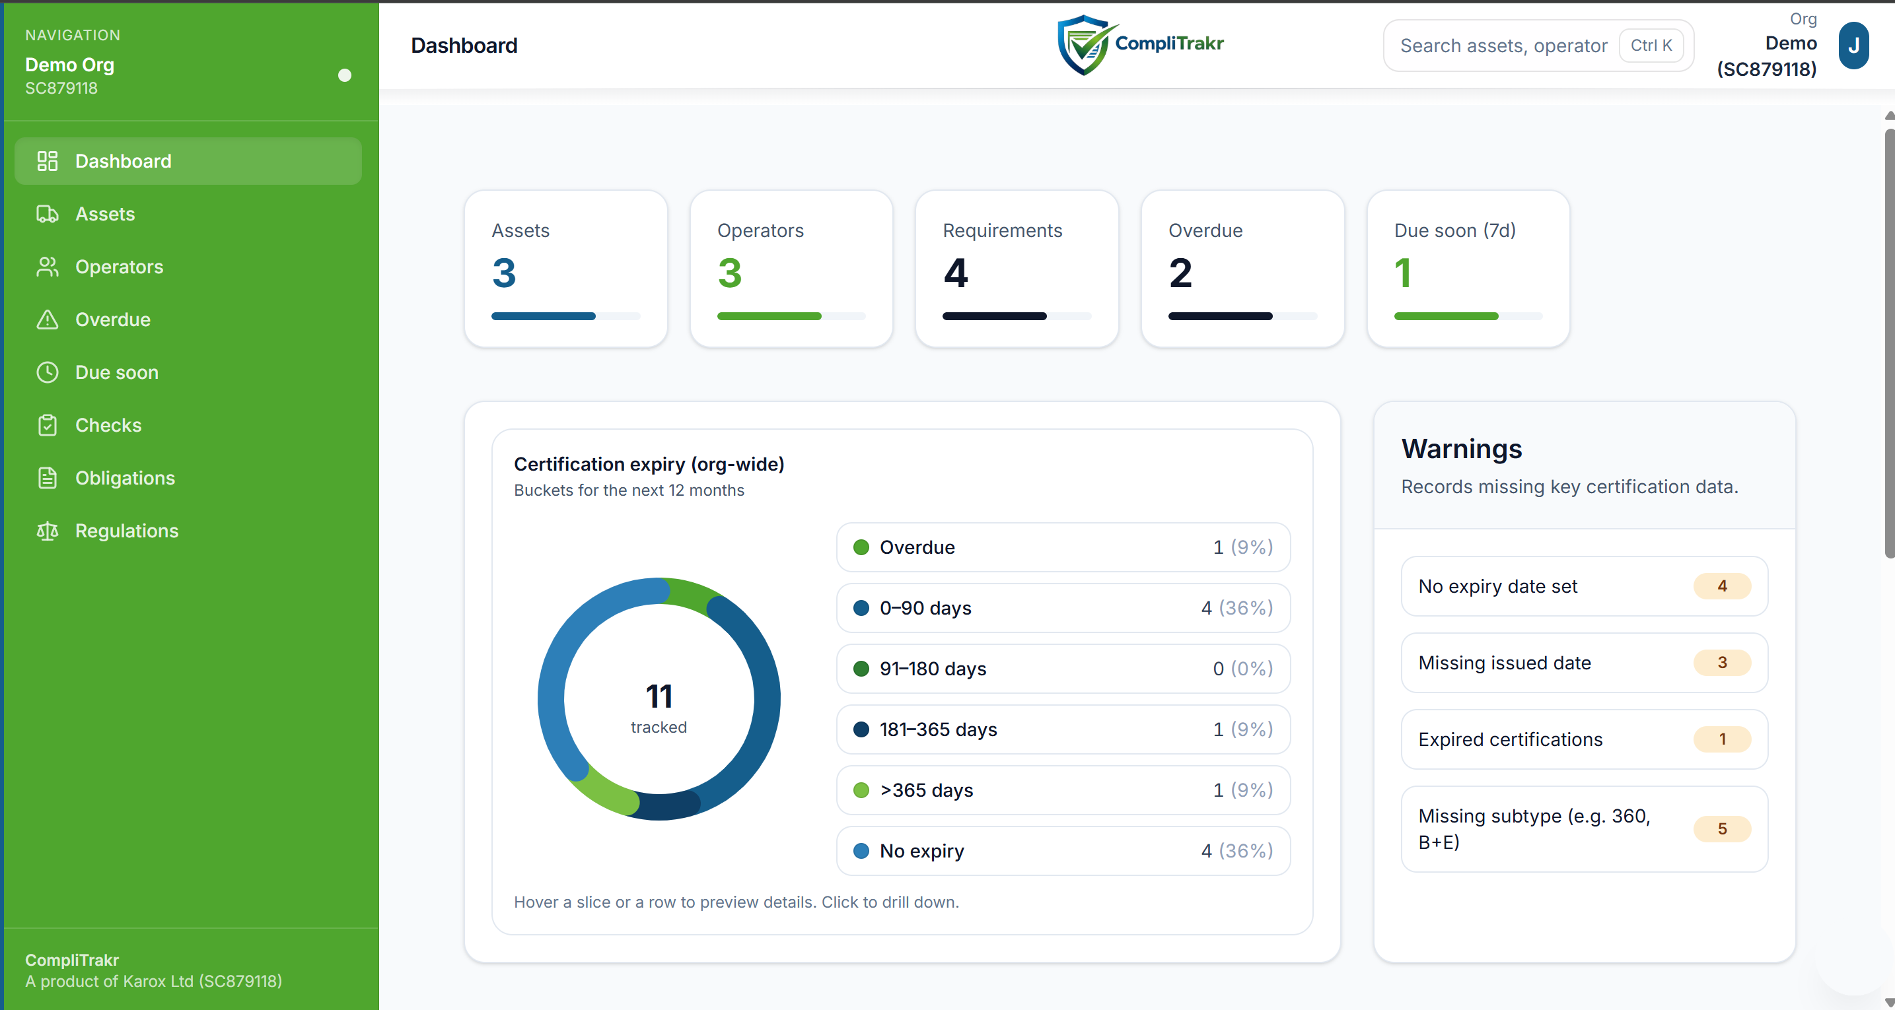Toggle the status dot beside Demo Org
This screenshot has width=1895, height=1010.
(343, 75)
